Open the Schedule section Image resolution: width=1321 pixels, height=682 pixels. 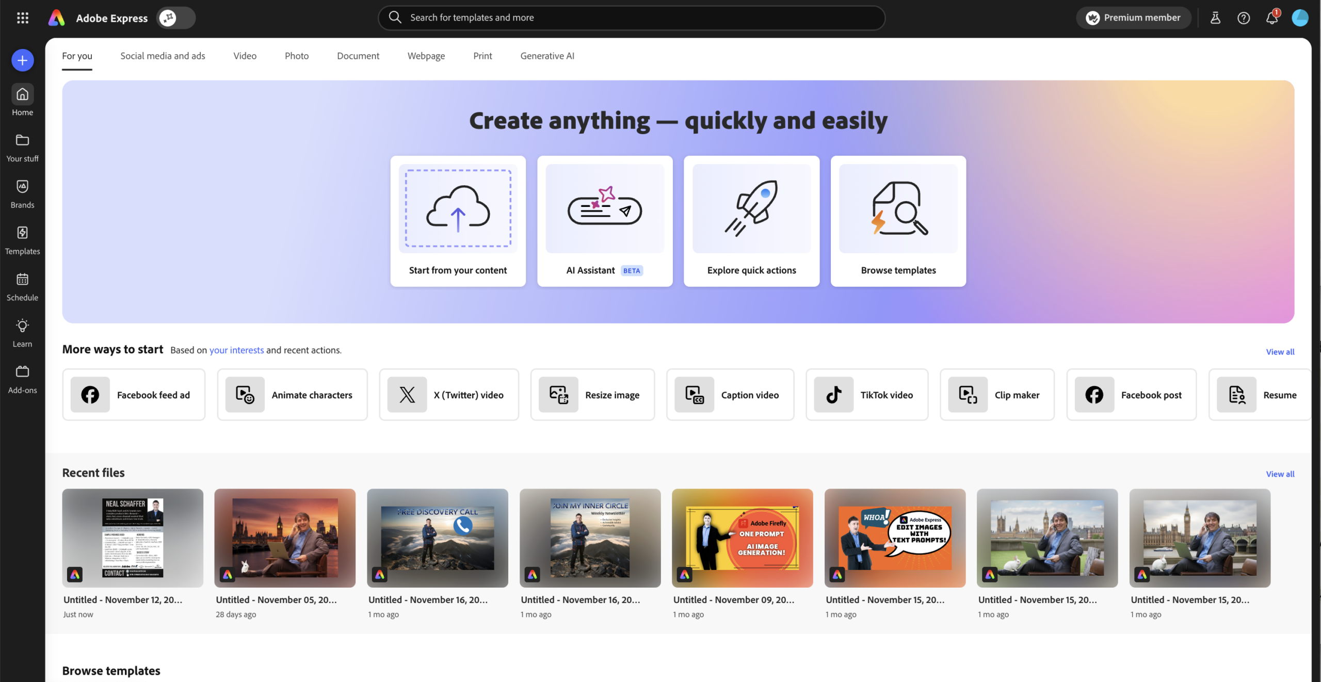22,286
